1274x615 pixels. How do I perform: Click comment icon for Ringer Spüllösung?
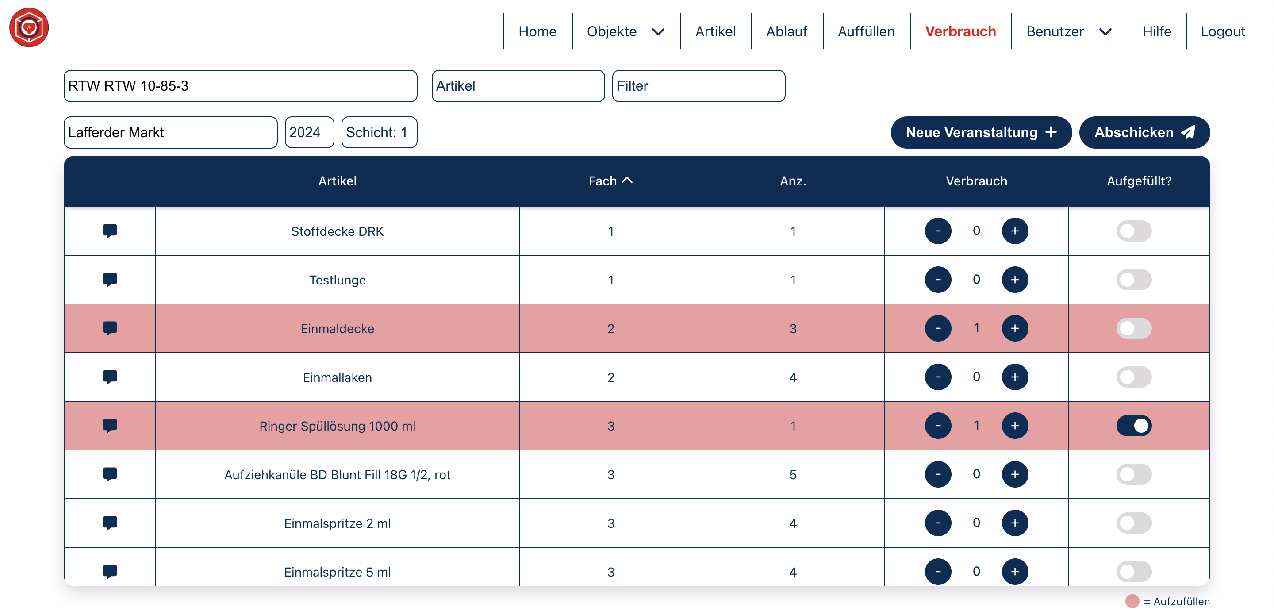pyautogui.click(x=109, y=425)
